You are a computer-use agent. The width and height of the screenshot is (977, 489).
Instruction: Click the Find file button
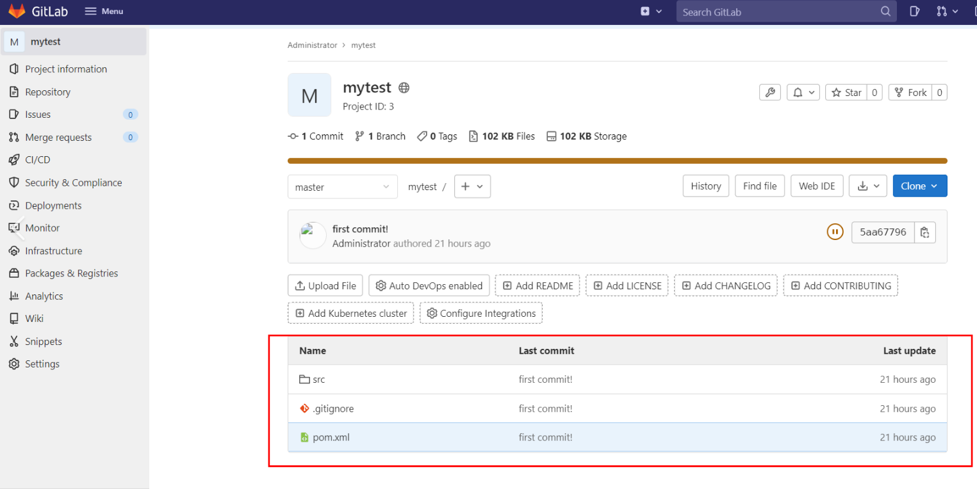click(760, 186)
